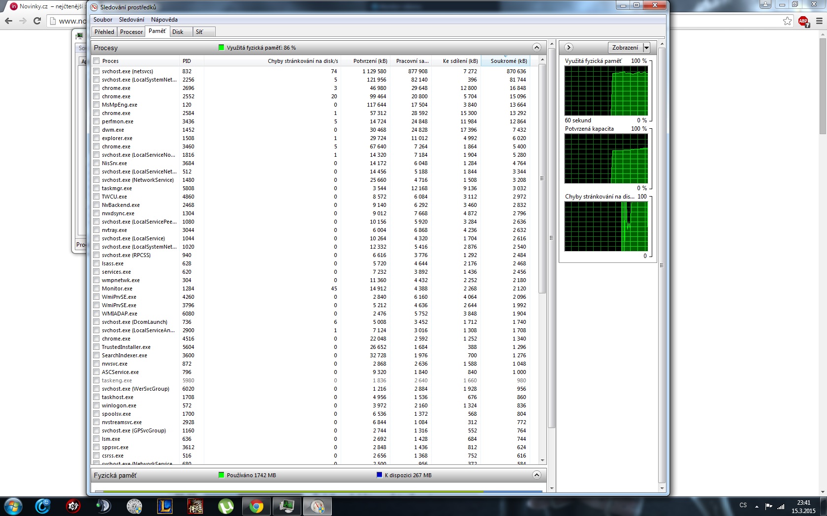Screen dimensions: 827x516
Task: Open uTorrent from the taskbar
Action: (x=225, y=506)
